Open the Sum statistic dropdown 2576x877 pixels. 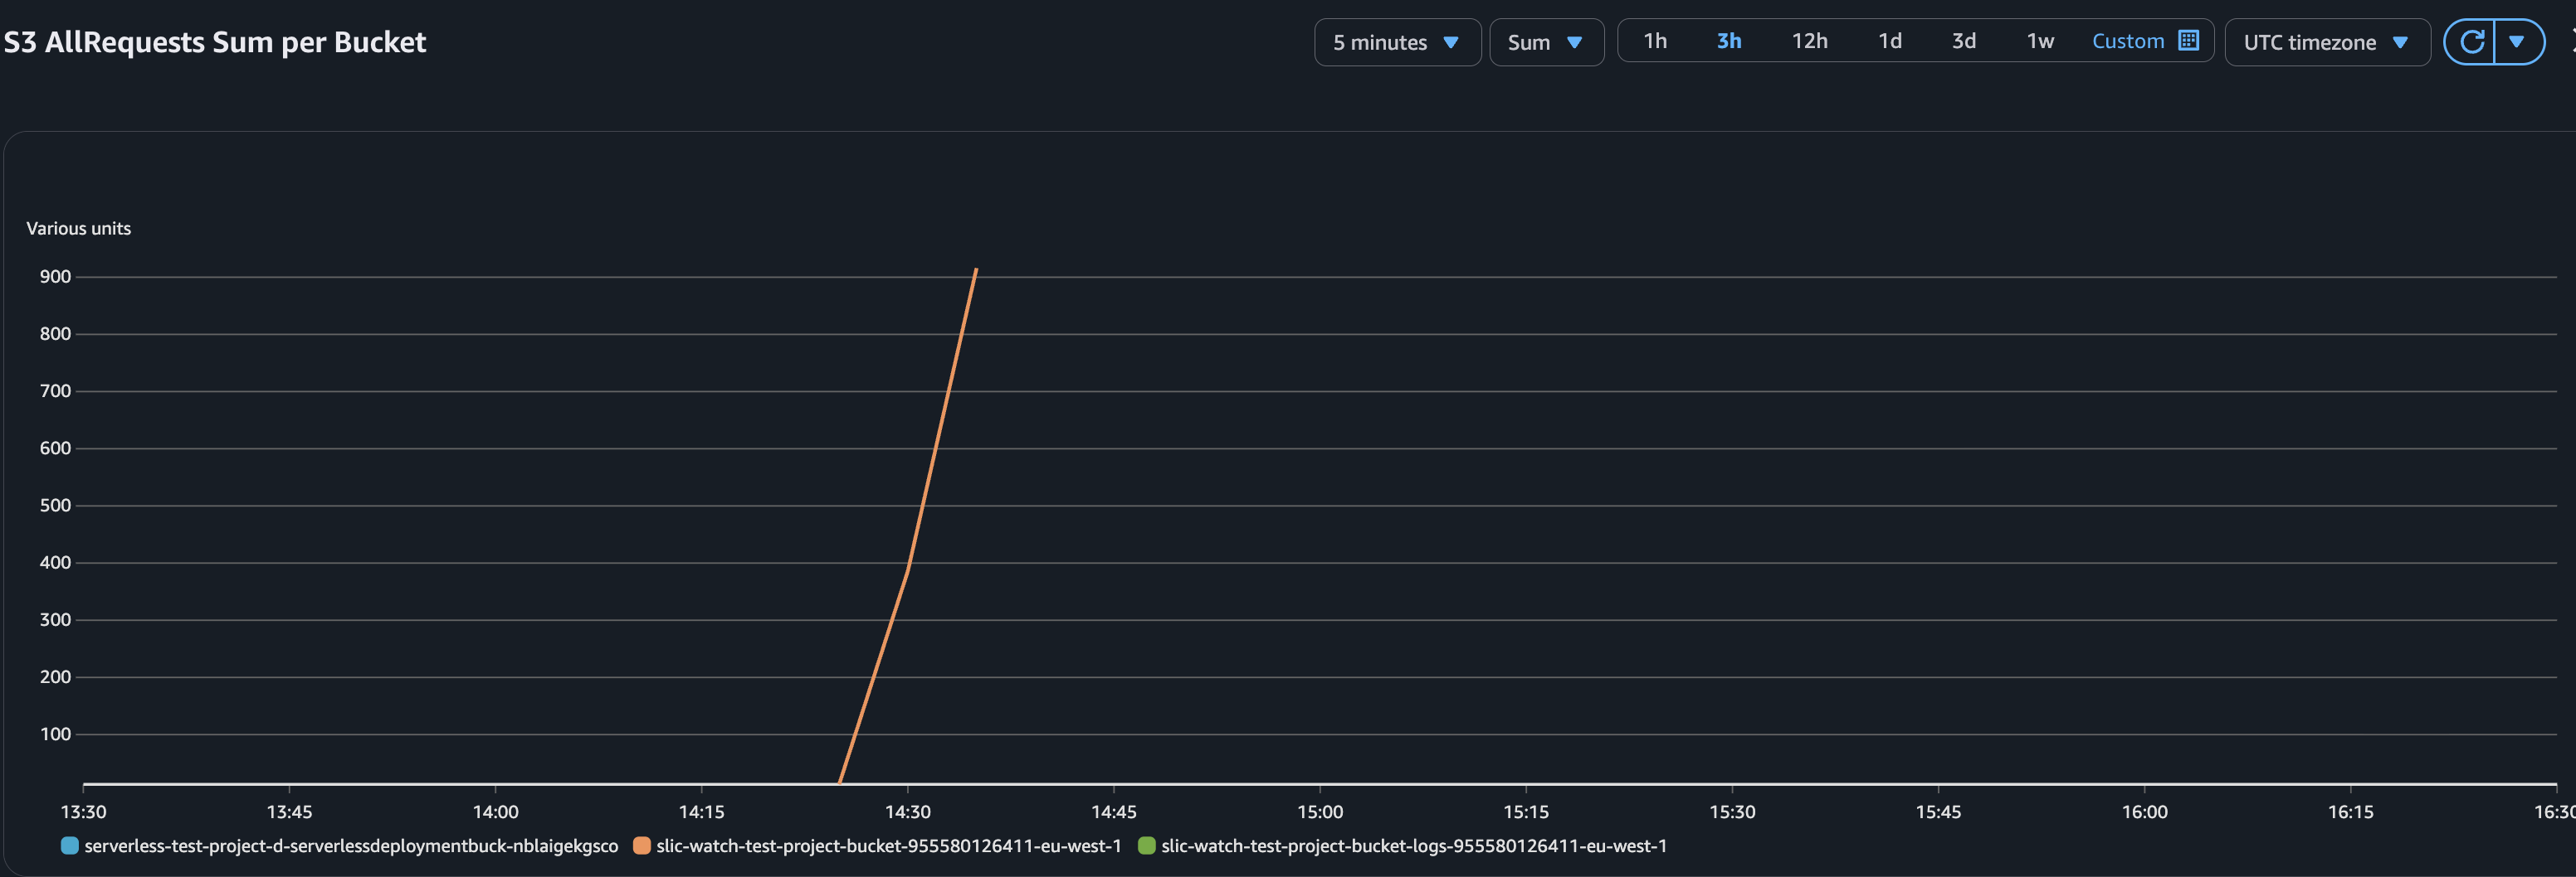pyautogui.click(x=1546, y=42)
